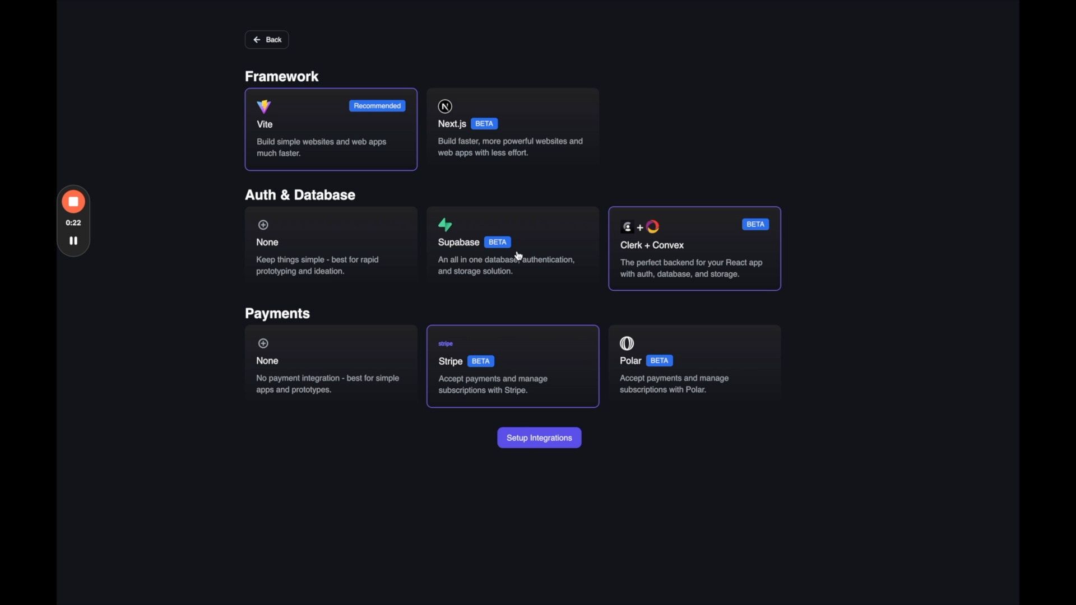The image size is (1076, 605).
Task: Select the Vite framework card
Action: pos(331,129)
